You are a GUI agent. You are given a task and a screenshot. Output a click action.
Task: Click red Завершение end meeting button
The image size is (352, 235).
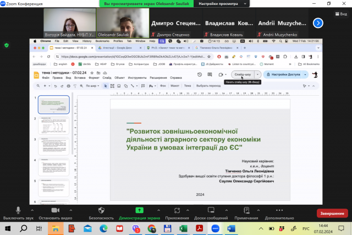[x=332, y=213]
